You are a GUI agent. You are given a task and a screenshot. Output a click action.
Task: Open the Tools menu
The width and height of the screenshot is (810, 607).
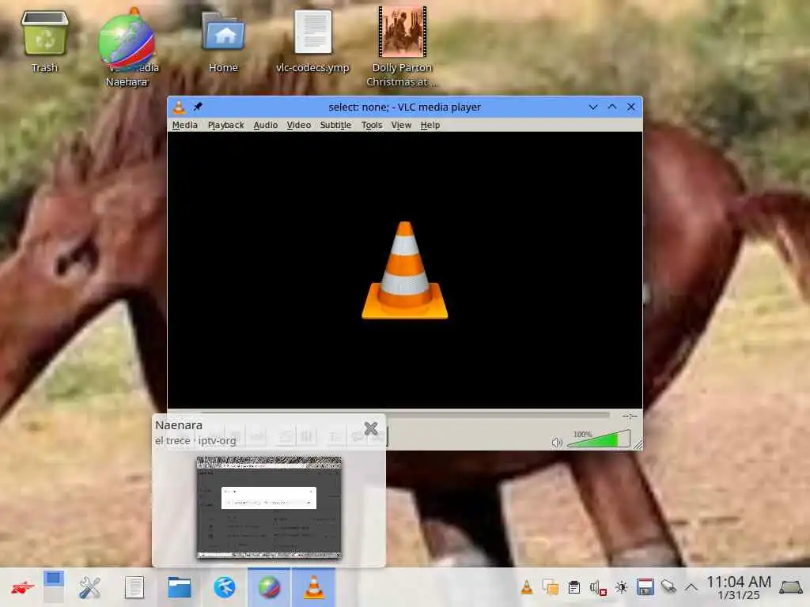[372, 125]
